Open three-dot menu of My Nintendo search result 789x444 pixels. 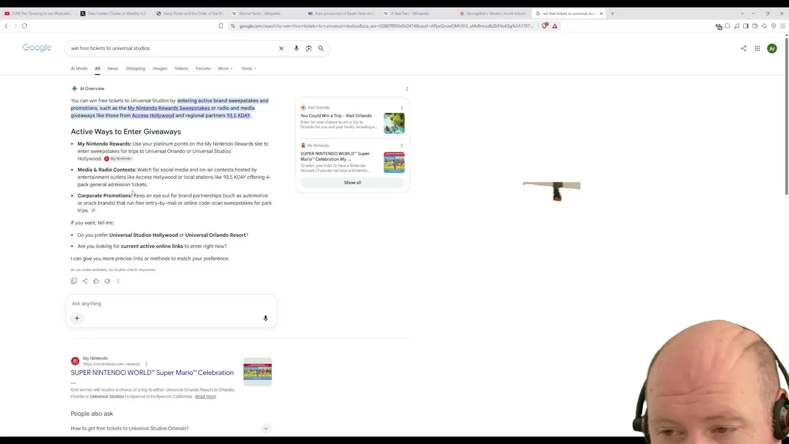(x=146, y=364)
